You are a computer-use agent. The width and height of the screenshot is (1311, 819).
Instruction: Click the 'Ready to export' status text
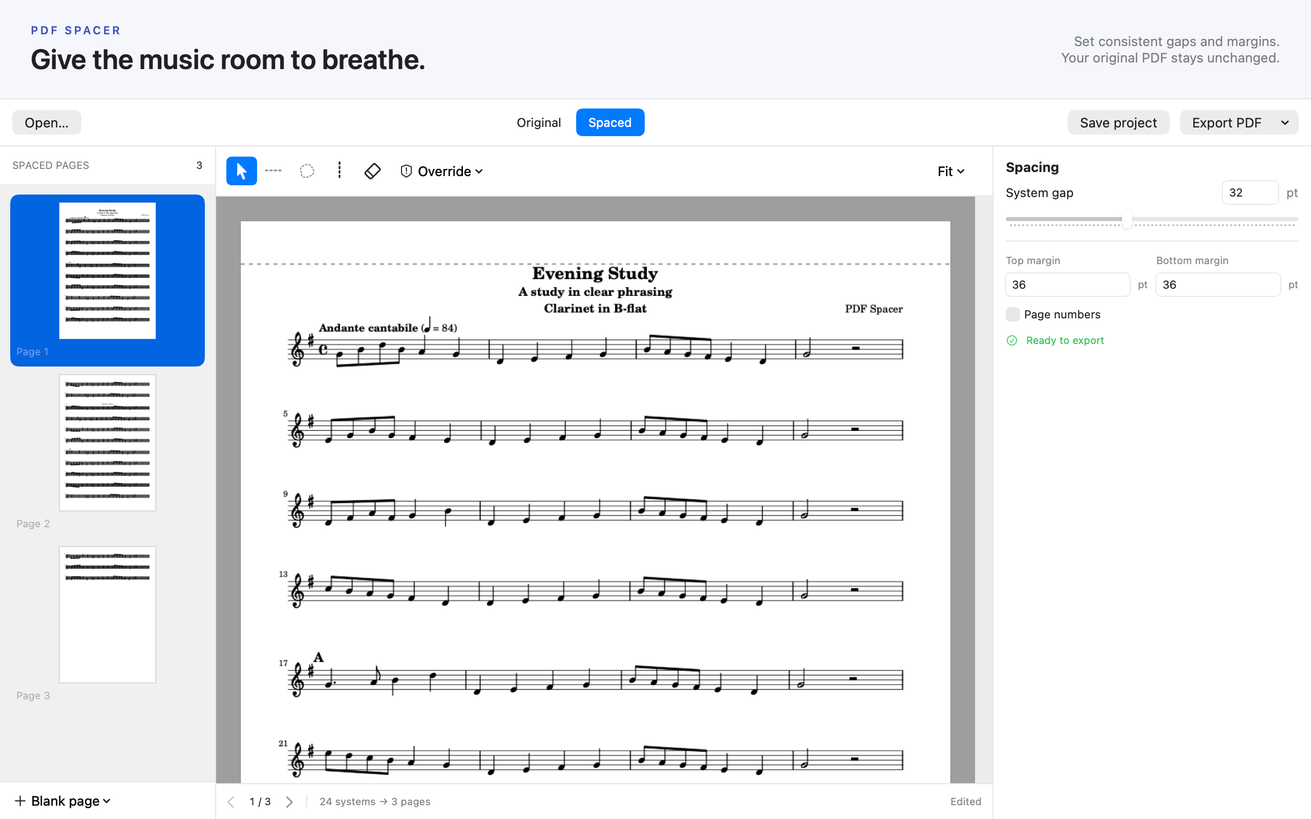pos(1065,340)
